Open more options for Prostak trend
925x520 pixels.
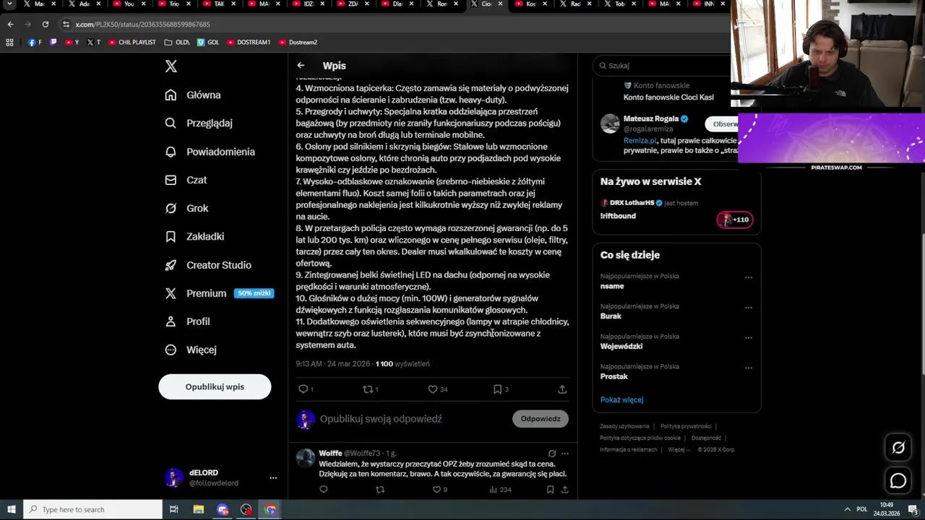pyautogui.click(x=749, y=368)
